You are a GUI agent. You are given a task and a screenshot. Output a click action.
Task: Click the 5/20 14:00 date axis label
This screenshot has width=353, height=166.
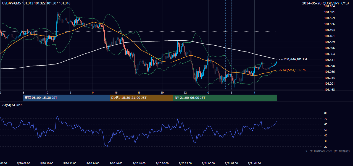pyautogui.click(x=92, y=163)
